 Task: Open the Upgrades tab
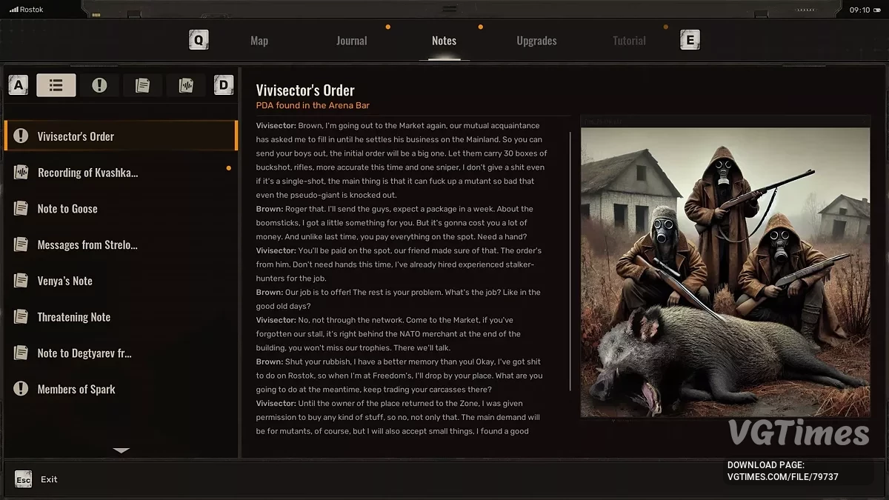click(x=536, y=41)
